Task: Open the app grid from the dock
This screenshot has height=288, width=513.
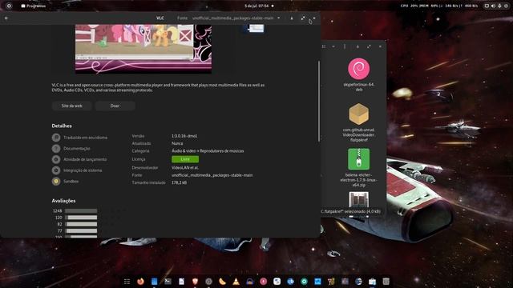Action: click(x=127, y=282)
